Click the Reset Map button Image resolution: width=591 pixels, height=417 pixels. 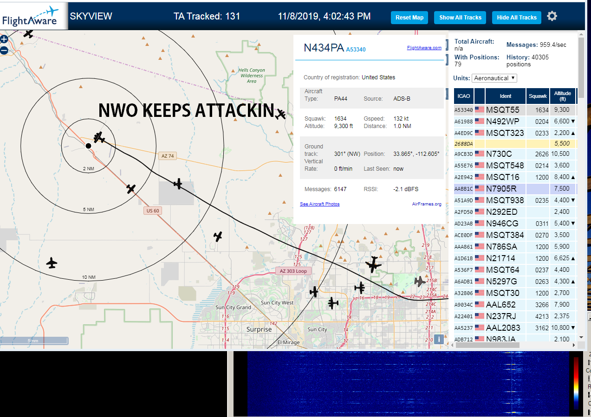point(409,18)
